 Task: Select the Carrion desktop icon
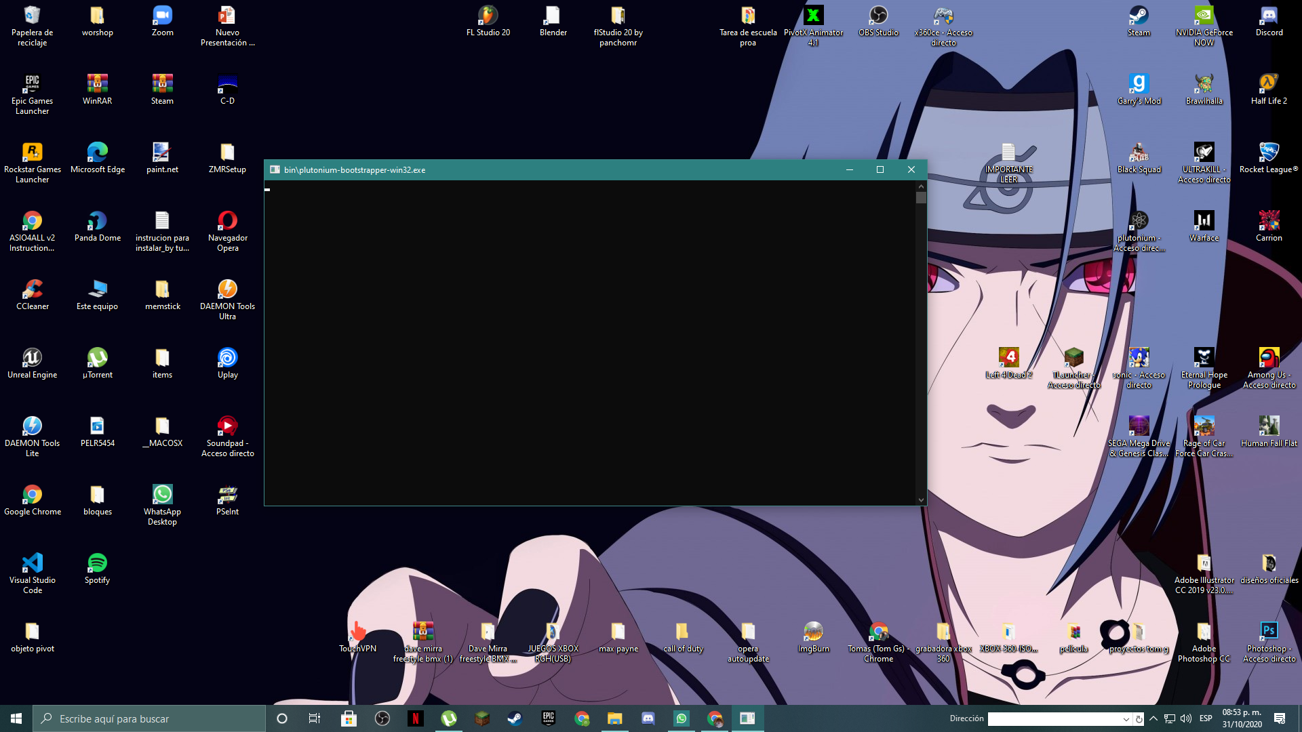pos(1269,226)
